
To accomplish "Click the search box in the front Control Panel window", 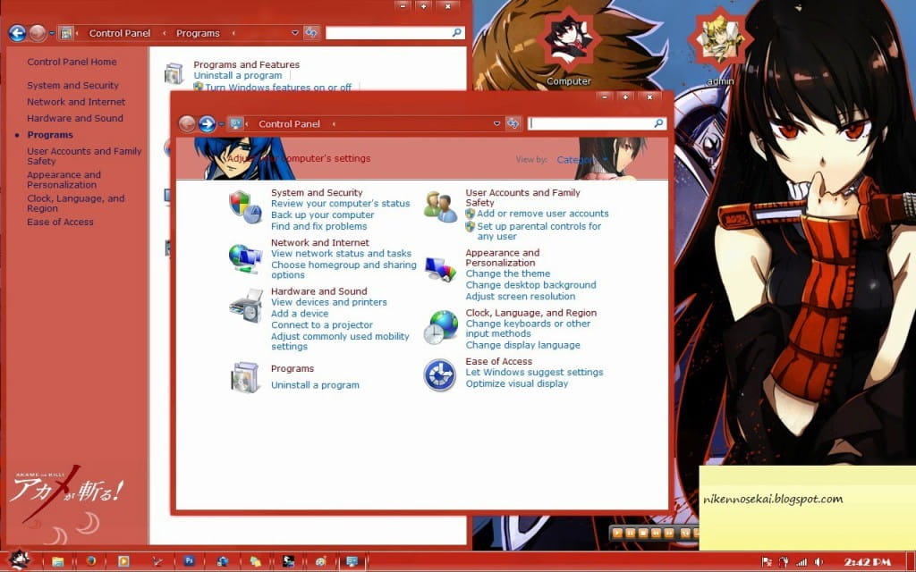I will pos(595,124).
